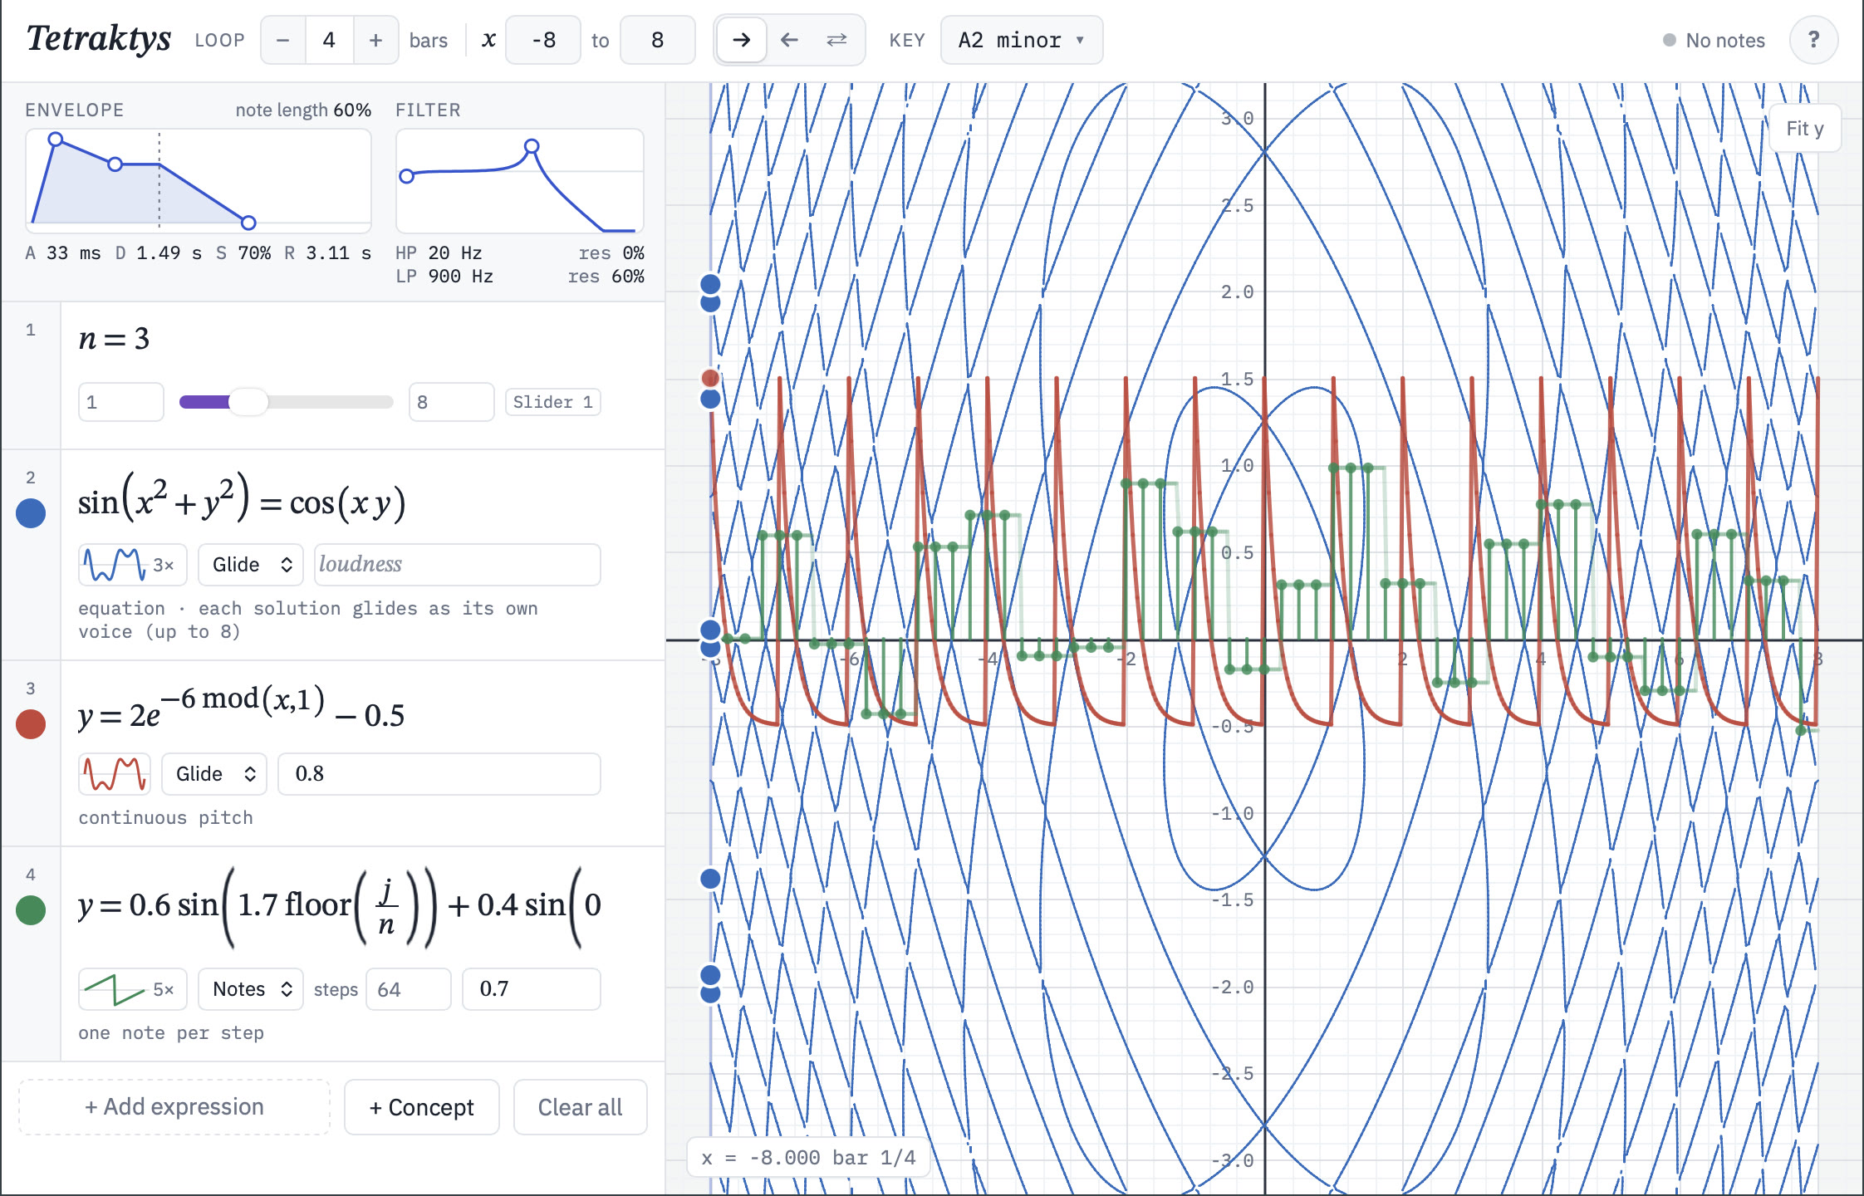Click the Slider 1 label button
The width and height of the screenshot is (1864, 1196).
(x=553, y=402)
